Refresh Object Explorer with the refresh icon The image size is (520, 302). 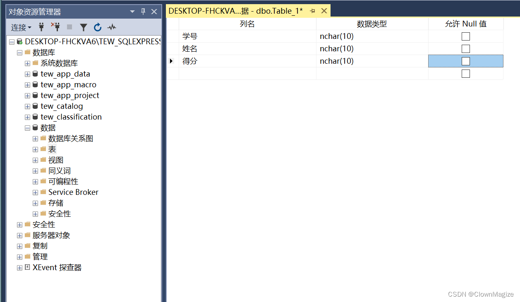(97, 27)
